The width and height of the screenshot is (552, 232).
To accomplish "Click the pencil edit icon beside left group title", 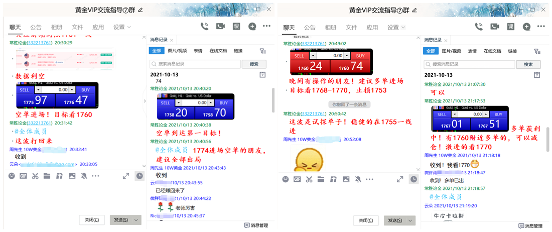I will pyautogui.click(x=141, y=10).
